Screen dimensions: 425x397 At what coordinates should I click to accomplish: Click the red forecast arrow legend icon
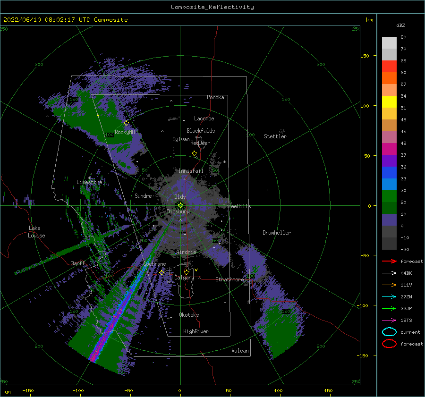389,261
